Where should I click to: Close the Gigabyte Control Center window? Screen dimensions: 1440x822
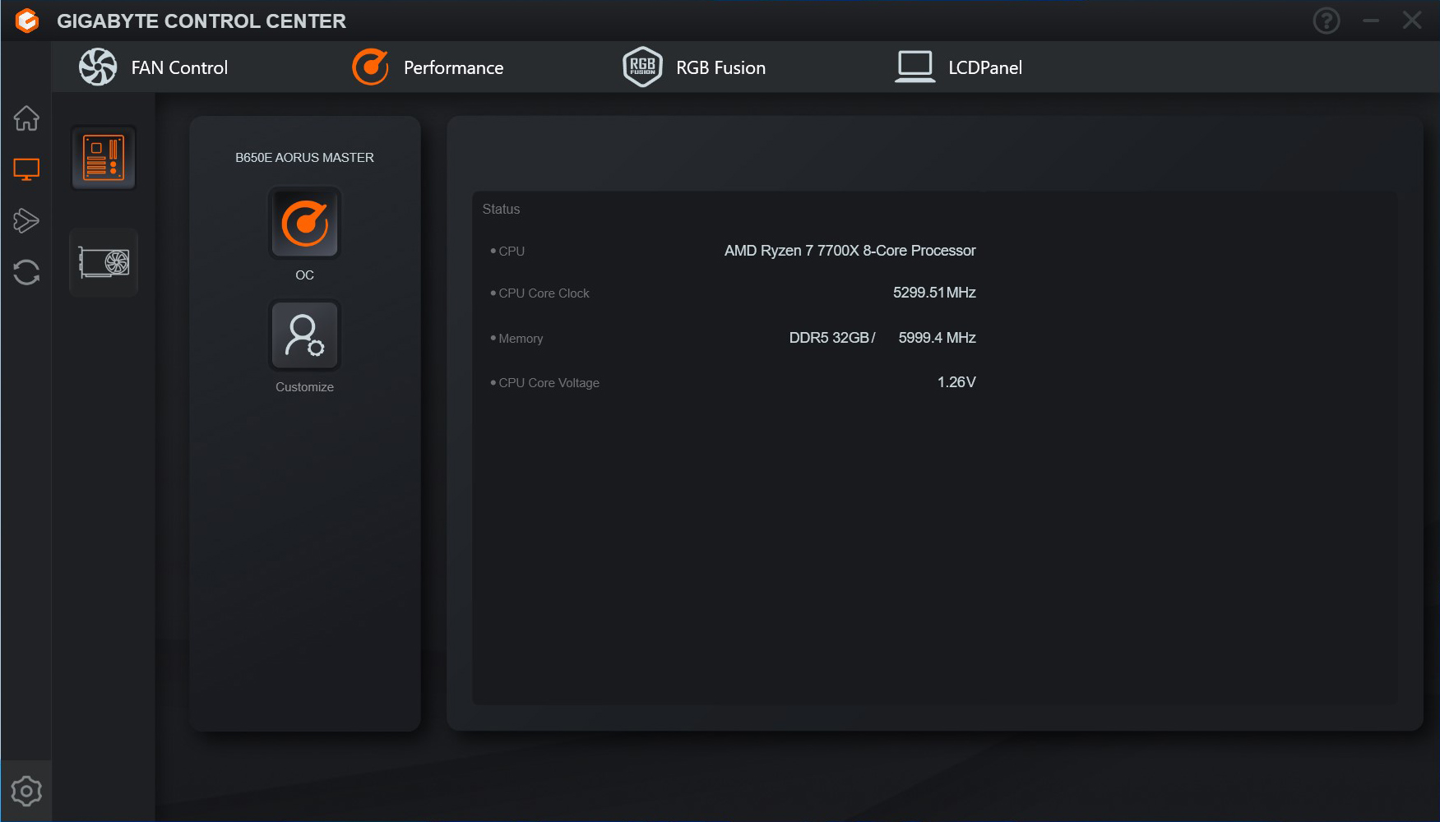(1412, 21)
